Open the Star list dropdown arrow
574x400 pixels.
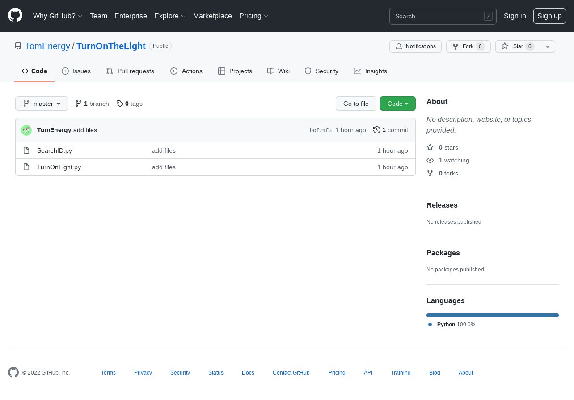tap(548, 46)
